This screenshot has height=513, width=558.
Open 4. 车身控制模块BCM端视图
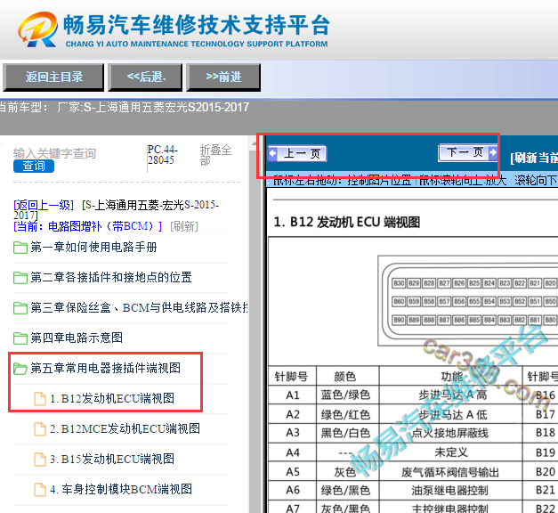coord(121,489)
